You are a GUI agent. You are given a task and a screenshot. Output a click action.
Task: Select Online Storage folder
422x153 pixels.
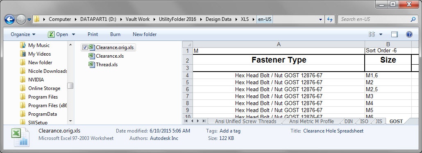pos(44,88)
